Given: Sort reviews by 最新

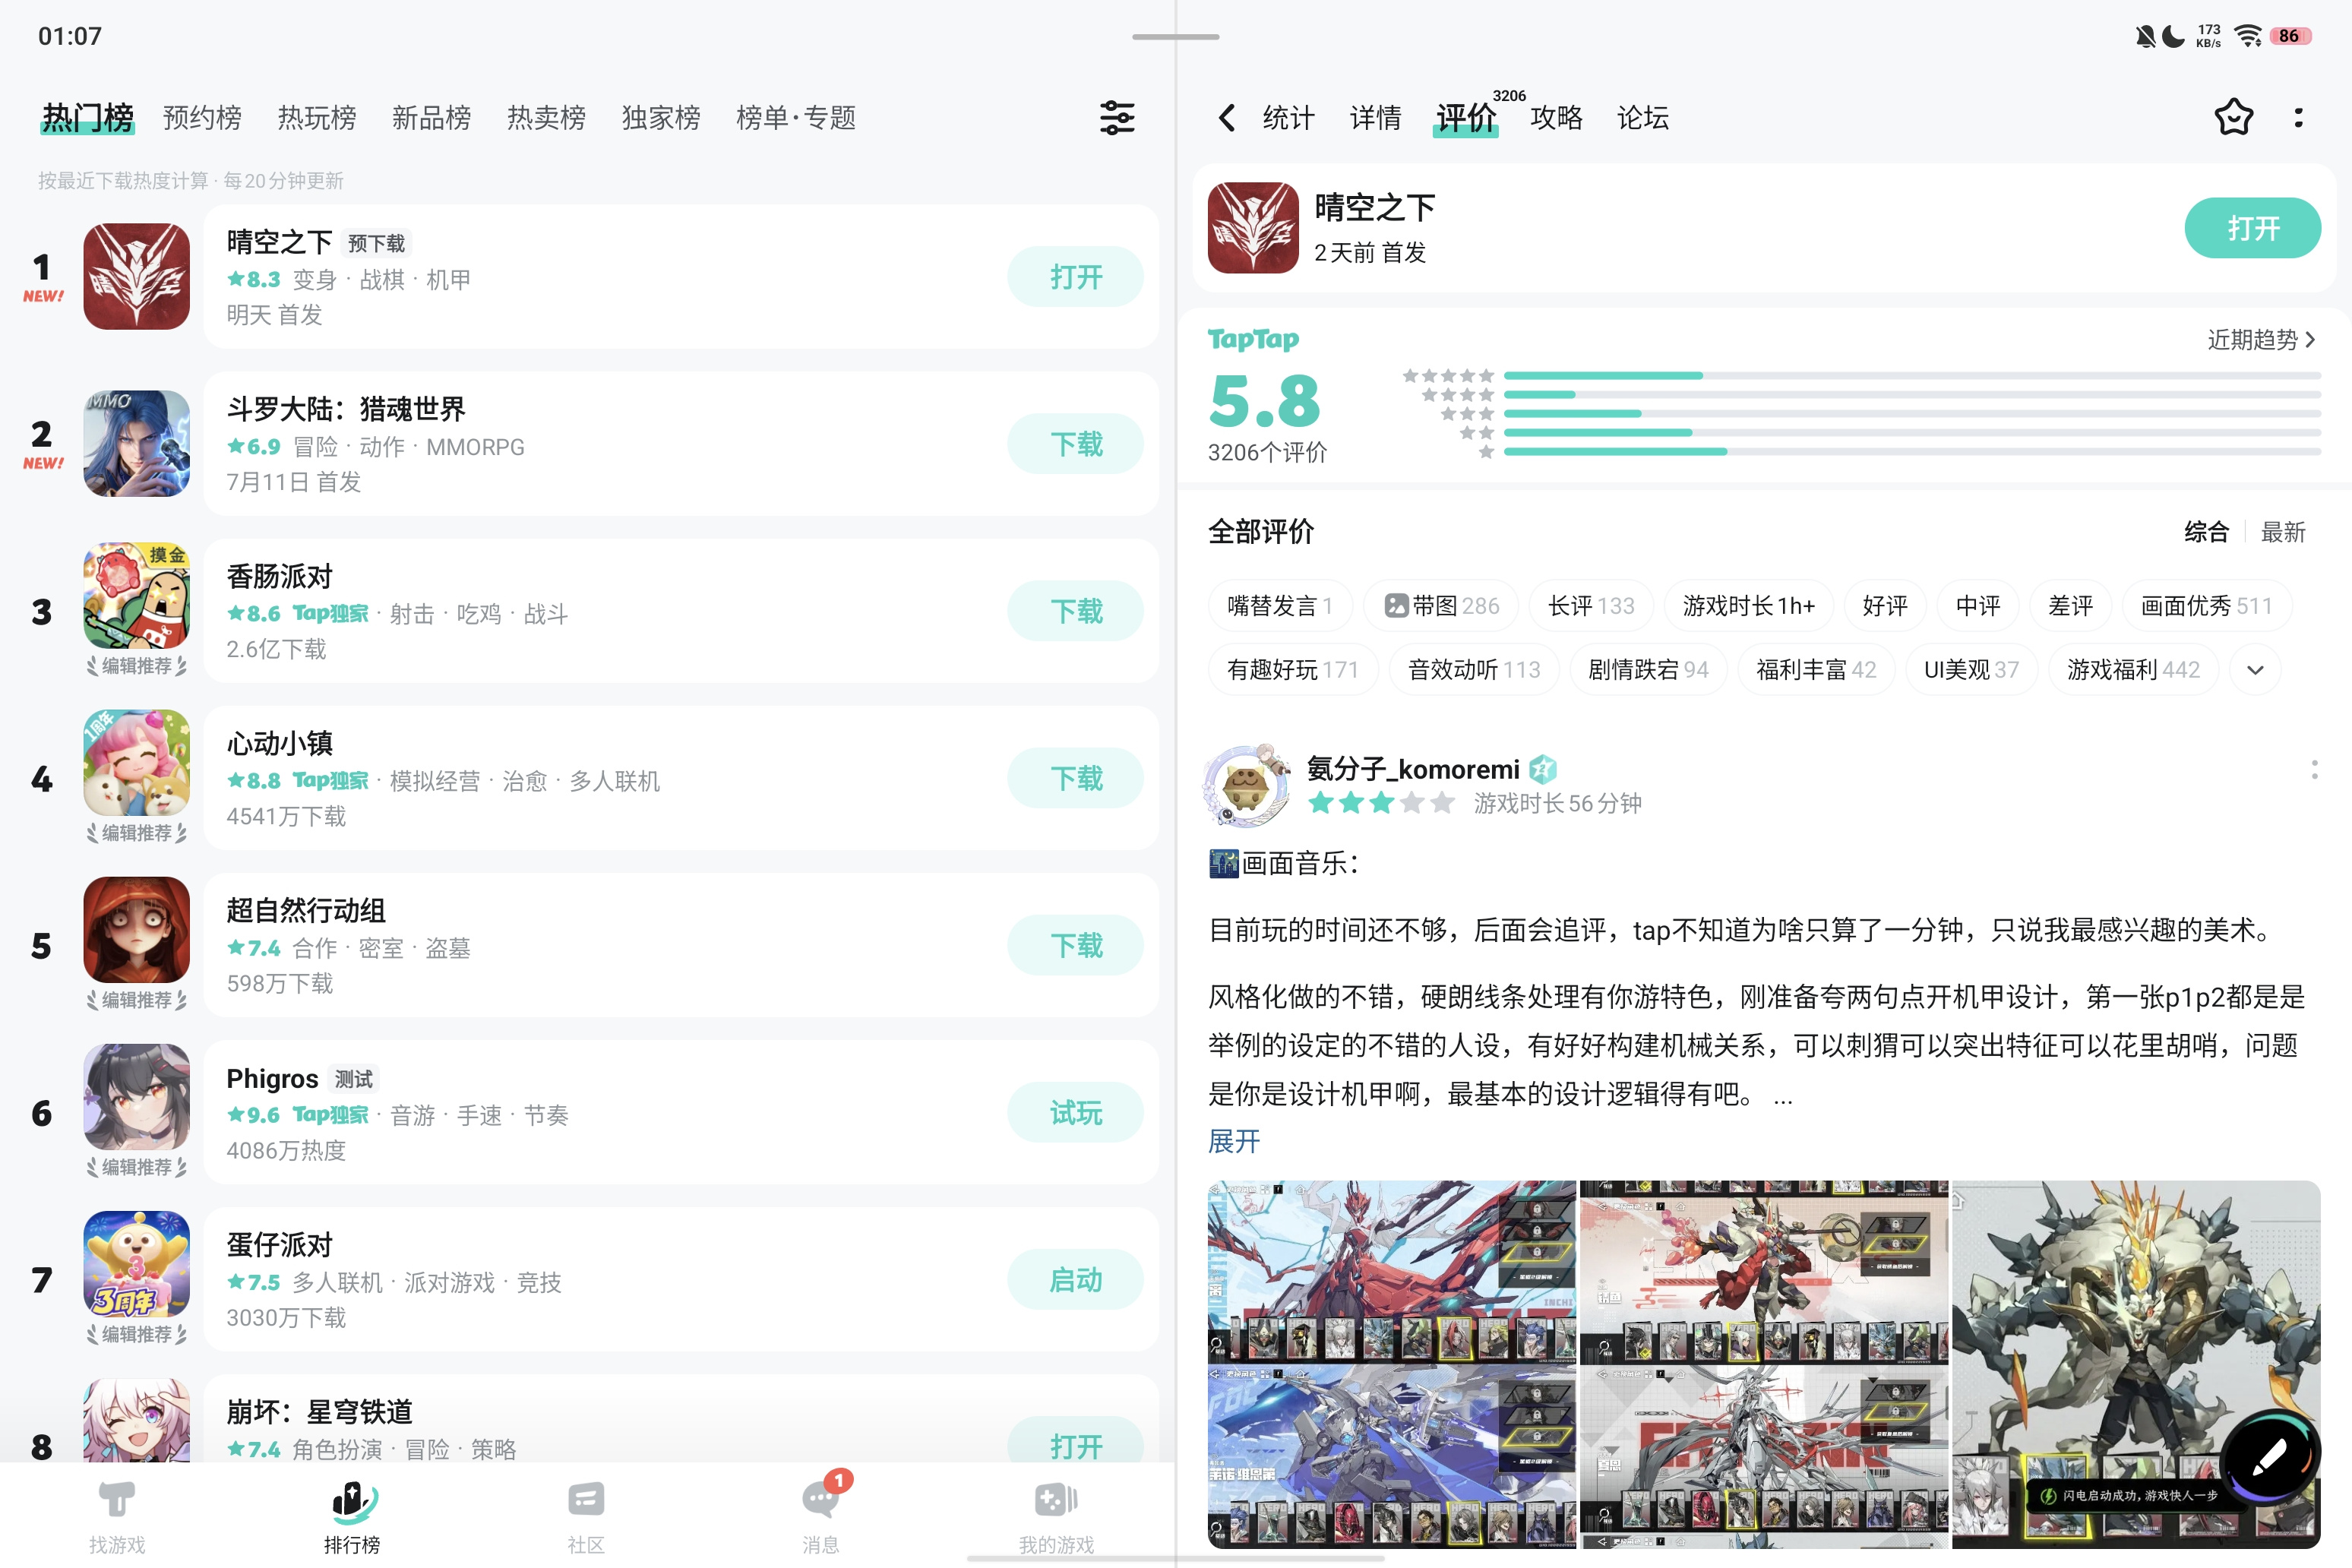Looking at the screenshot, I should (2283, 532).
